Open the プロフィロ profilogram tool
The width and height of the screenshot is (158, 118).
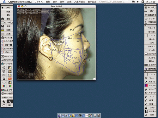tap(7, 52)
